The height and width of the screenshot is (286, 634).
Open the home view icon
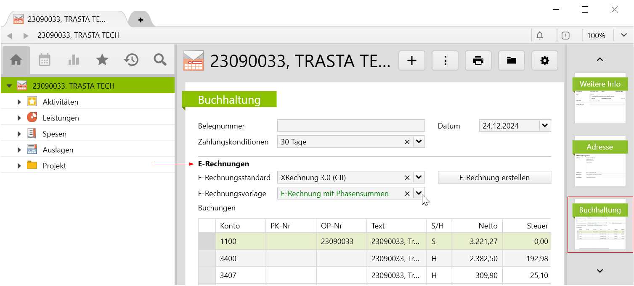pyautogui.click(x=16, y=60)
